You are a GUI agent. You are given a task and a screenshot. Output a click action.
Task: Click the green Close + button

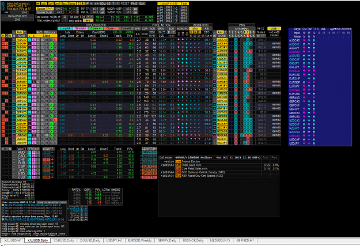[x=96, y=28]
